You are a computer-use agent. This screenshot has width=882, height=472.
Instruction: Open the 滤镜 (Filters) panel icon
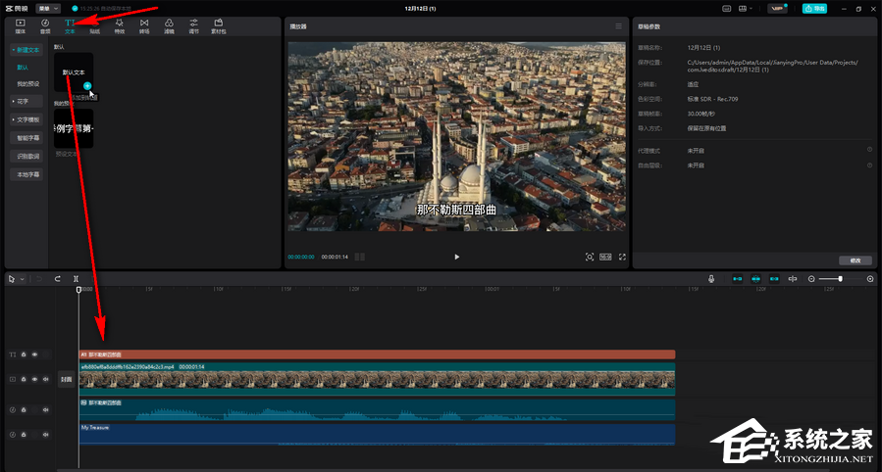169,25
